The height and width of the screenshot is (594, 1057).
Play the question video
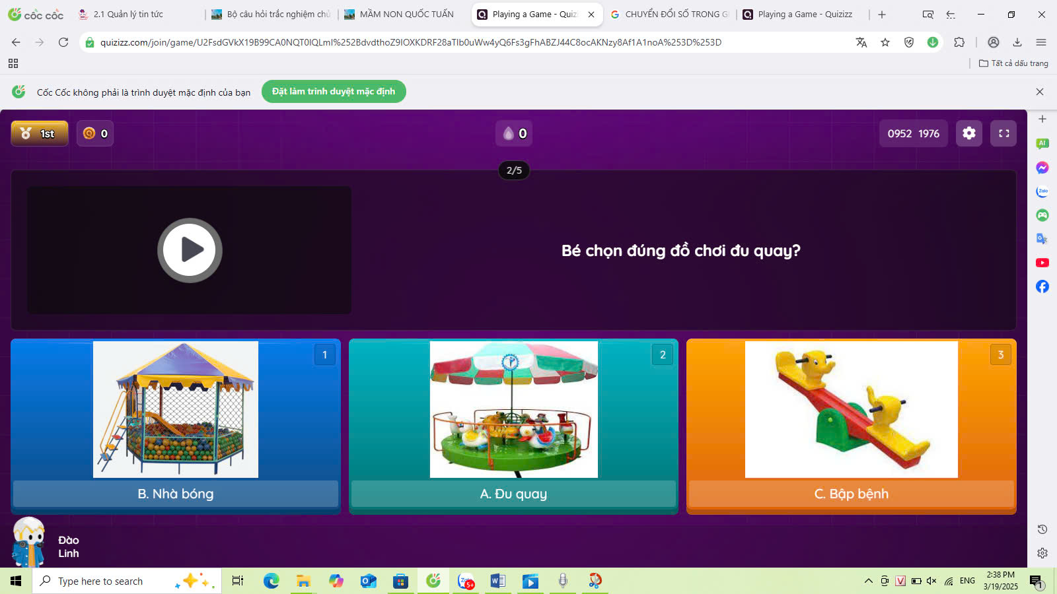pos(190,250)
